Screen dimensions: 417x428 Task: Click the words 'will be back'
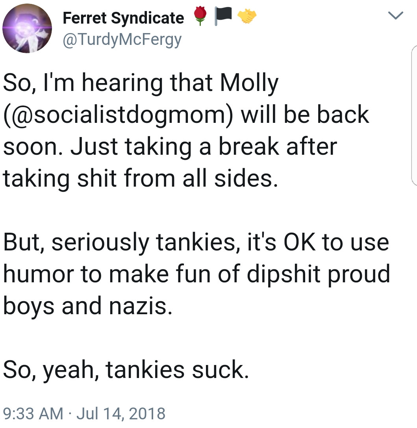[x=305, y=115]
